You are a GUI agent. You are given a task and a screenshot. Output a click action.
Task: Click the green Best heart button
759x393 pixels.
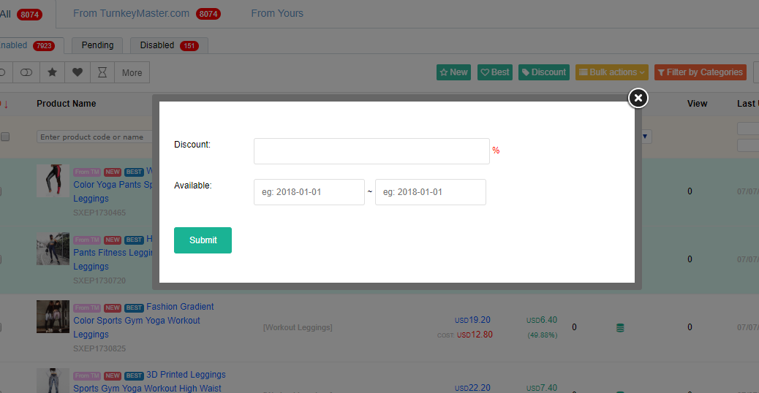click(495, 72)
